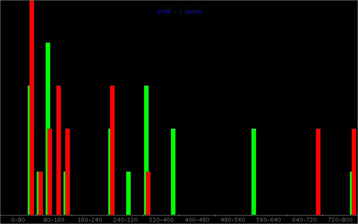Viewport: 358px width, 224px height.
Task: Click the '160-240' axis label
Action: 90,220
